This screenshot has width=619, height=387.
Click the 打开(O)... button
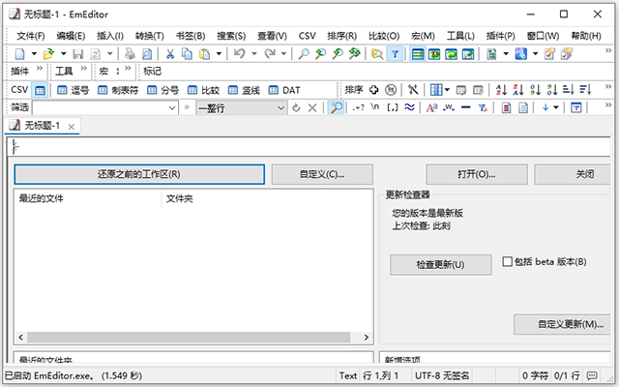click(477, 174)
